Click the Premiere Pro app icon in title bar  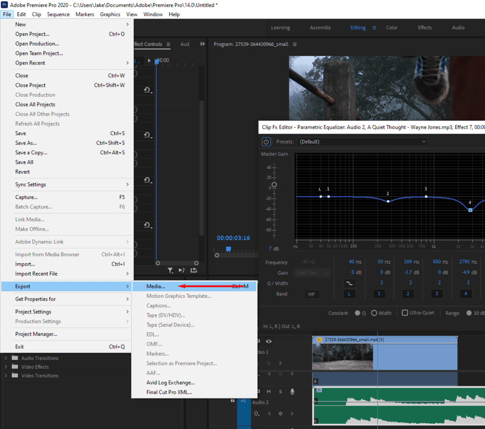click(5, 5)
